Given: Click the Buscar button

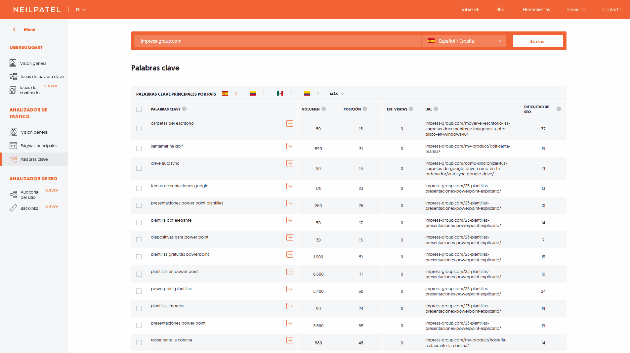Looking at the screenshot, I should coord(538,41).
